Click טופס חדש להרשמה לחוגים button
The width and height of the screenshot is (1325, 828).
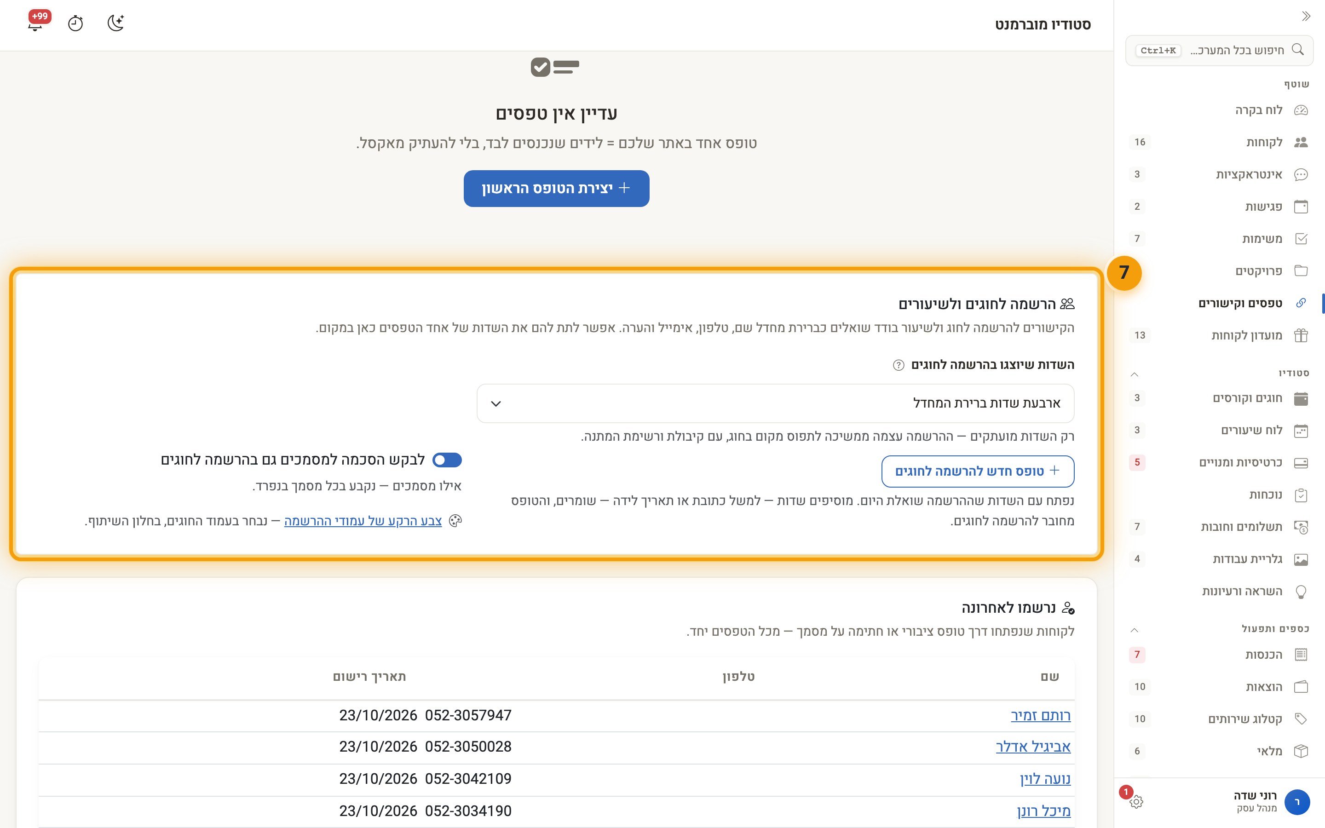point(978,471)
